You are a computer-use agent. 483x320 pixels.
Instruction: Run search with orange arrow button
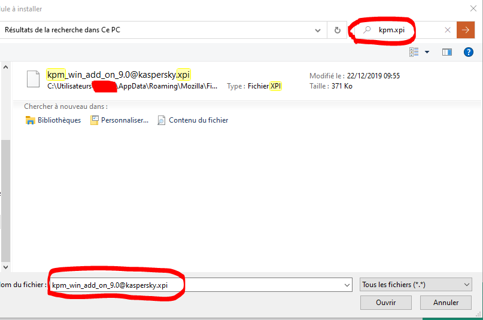[466, 30]
